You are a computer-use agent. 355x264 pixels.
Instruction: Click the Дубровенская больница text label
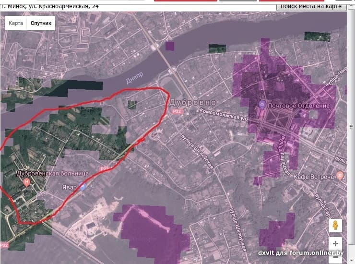click(x=53, y=174)
